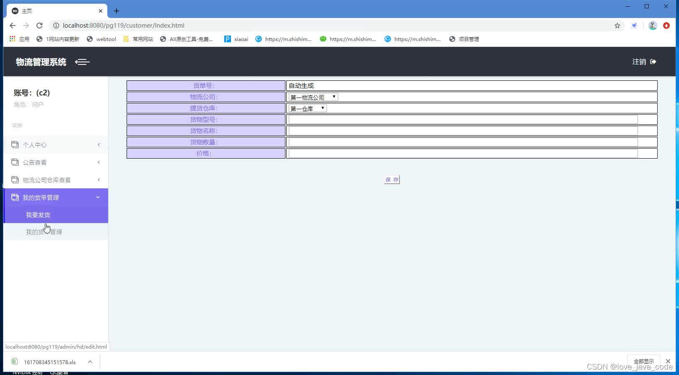Viewport: 679px width, 375px height.
Task: Click the 全部显示 button
Action: 643,361
